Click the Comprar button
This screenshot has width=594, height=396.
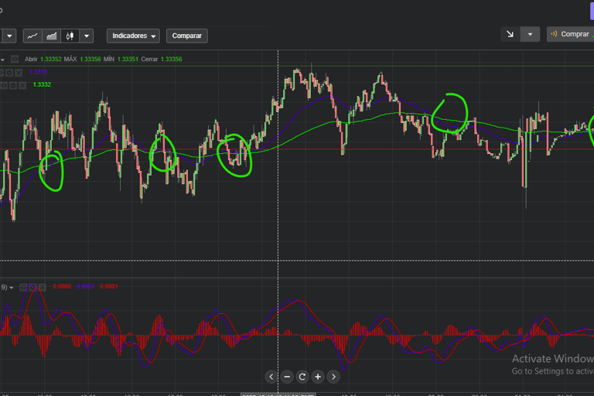click(x=571, y=34)
